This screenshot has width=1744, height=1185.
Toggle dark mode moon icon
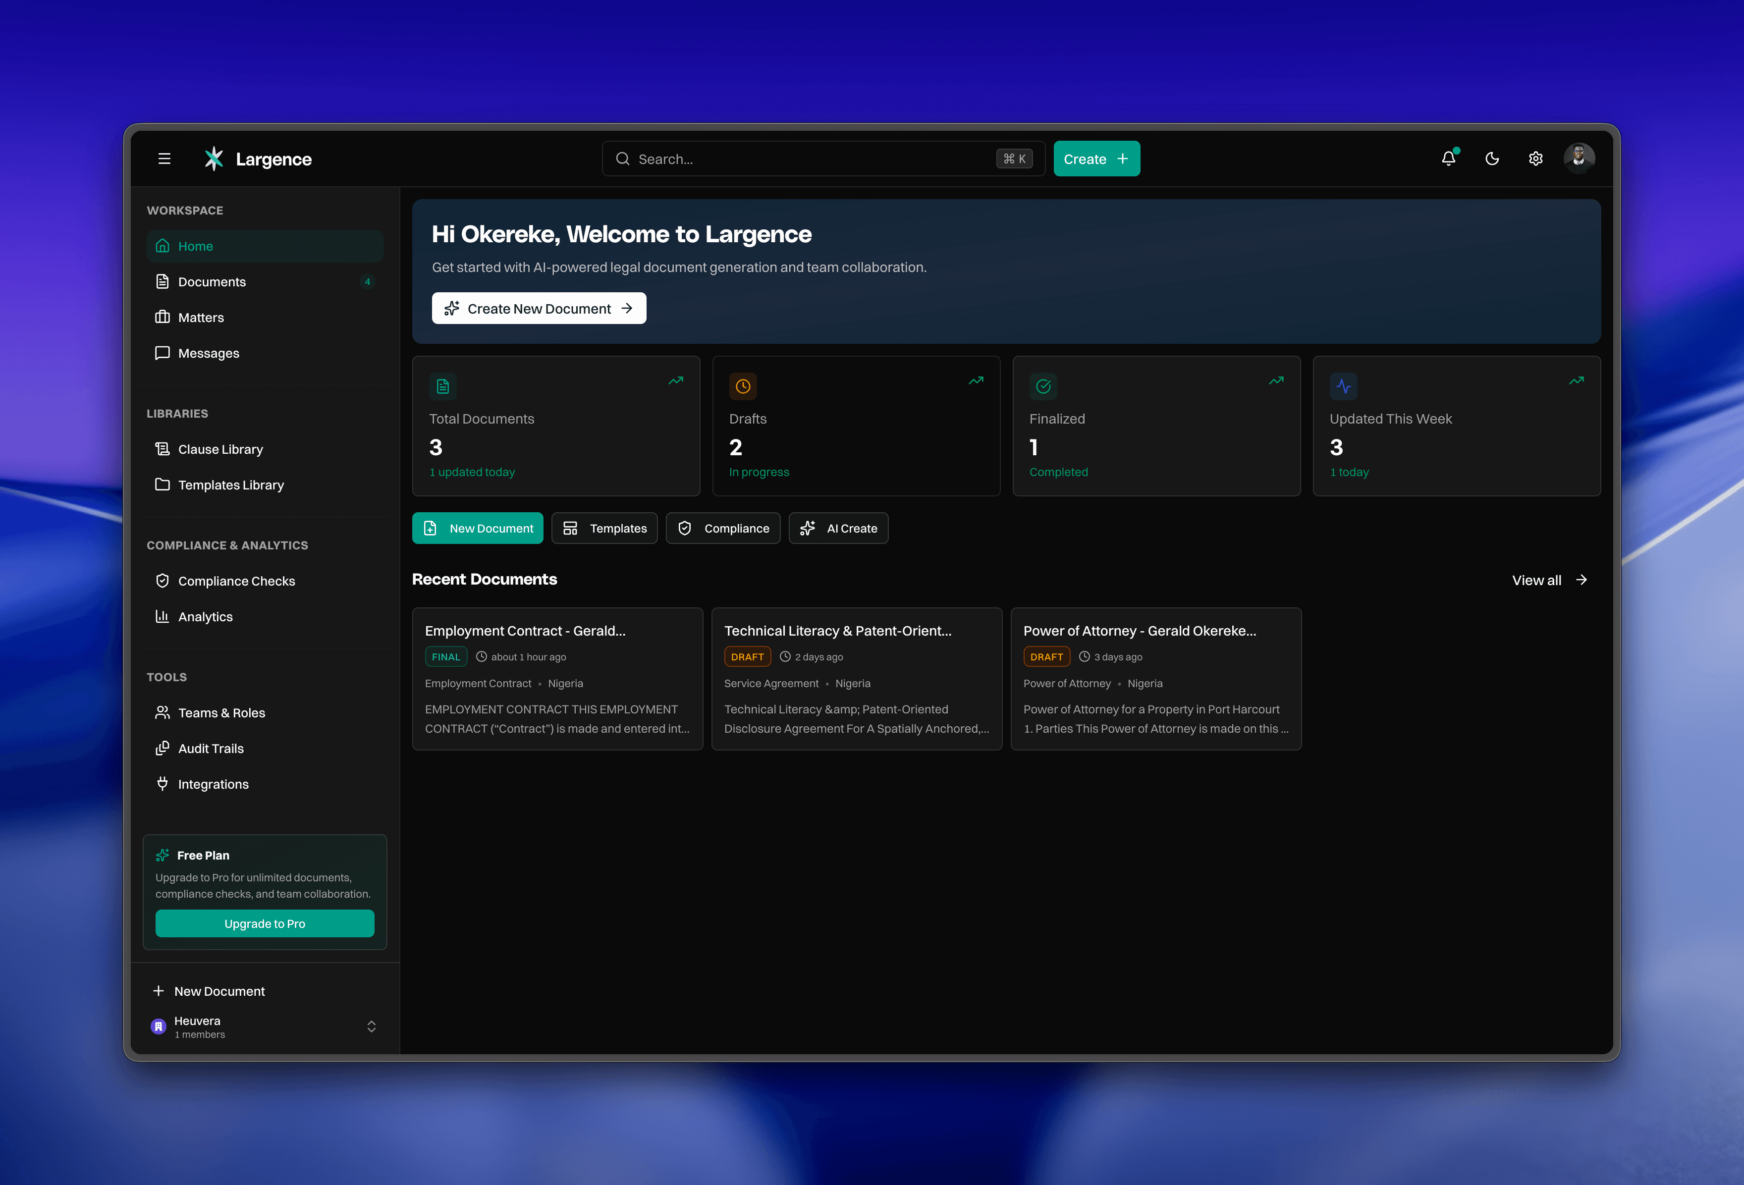pos(1492,159)
